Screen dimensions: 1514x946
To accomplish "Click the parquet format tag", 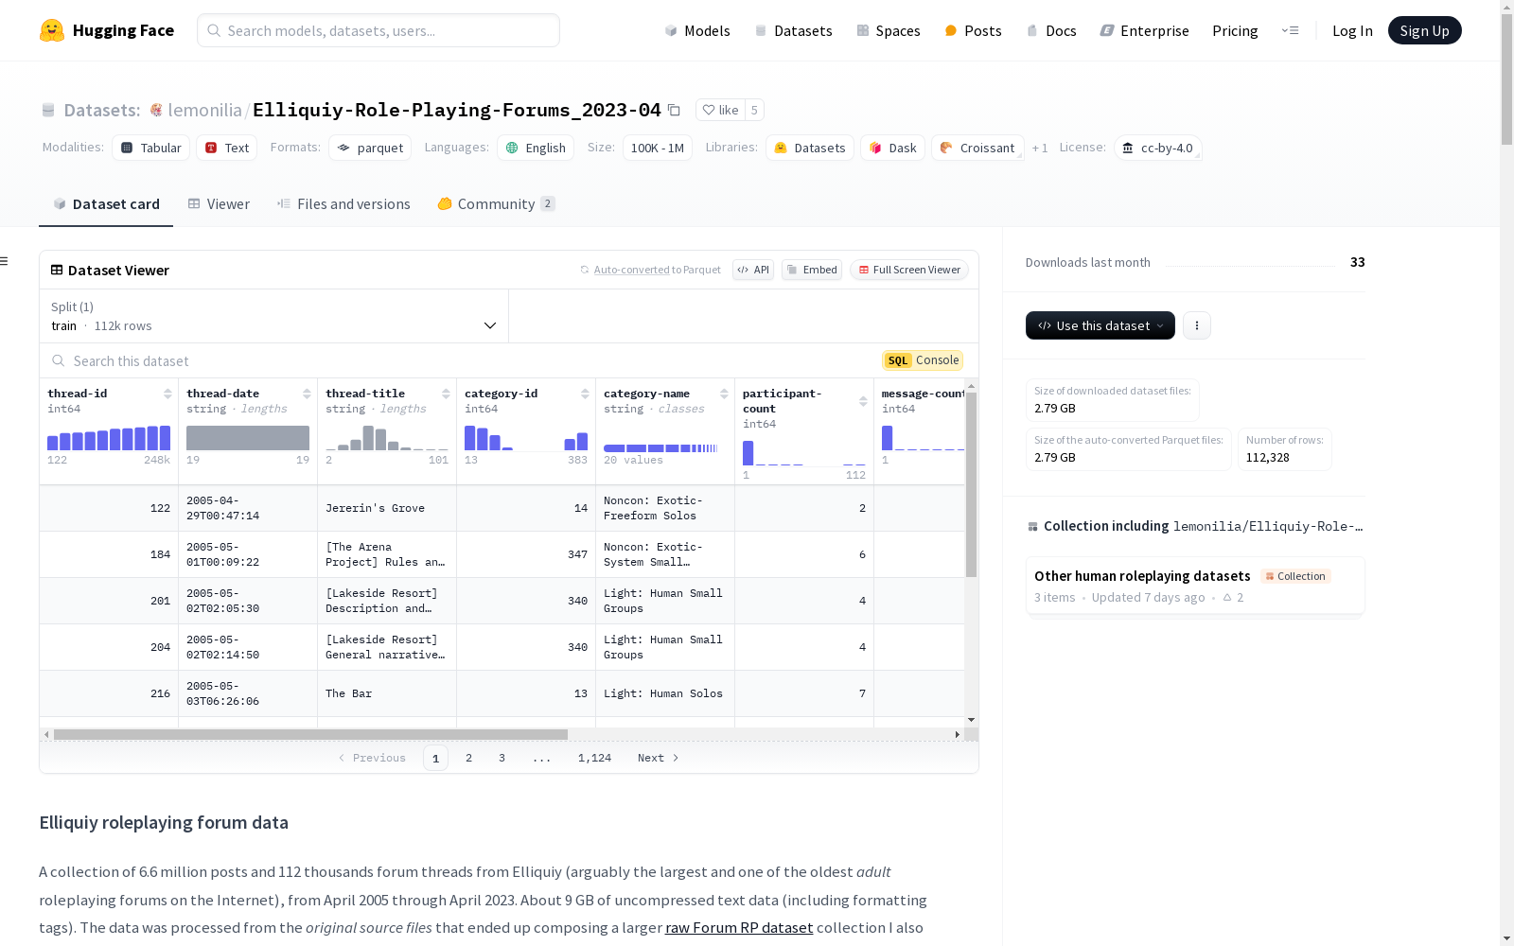I will click(x=370, y=148).
